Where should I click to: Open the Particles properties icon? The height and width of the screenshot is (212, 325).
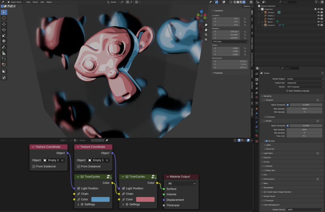(x=257, y=117)
